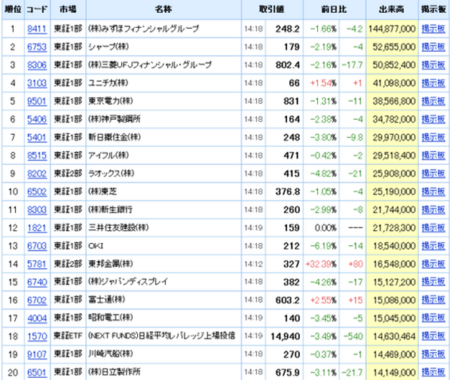
Task: Open 掲示板 link for 東京電力 row
Action: pyautogui.click(x=433, y=102)
